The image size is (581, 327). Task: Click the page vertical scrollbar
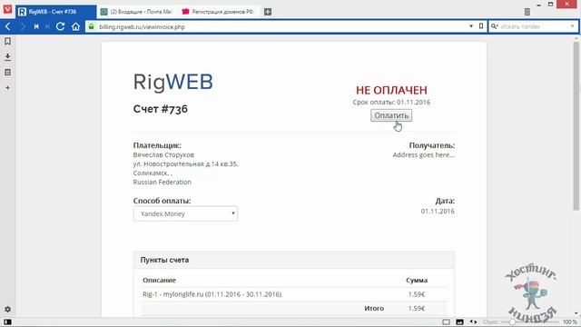(576, 126)
